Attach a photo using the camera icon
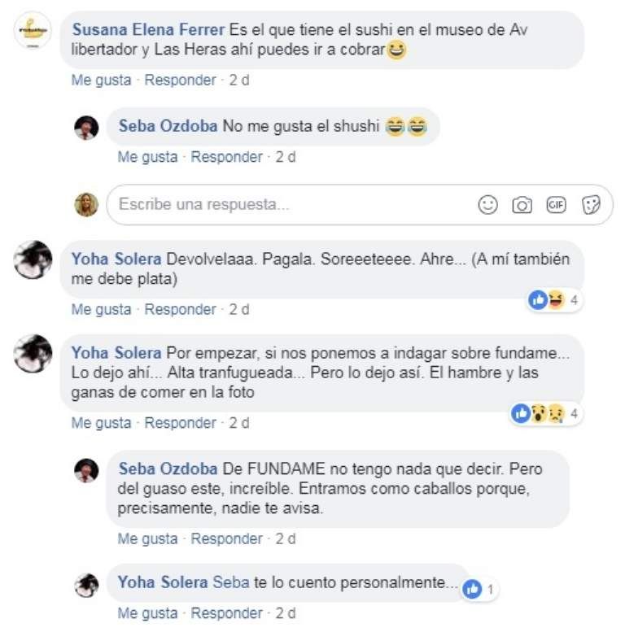This screenshot has width=625, height=632. [x=522, y=205]
